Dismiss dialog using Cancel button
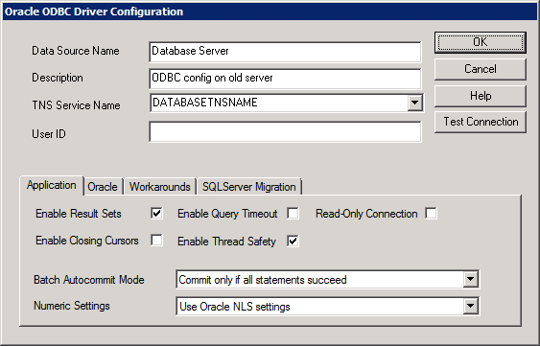Viewport: 540px width, 346px height. click(x=481, y=69)
